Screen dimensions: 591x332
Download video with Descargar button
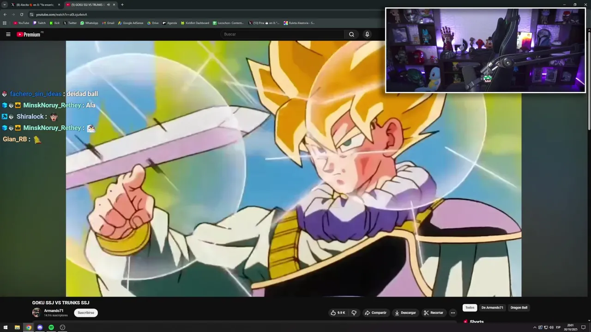(405, 313)
